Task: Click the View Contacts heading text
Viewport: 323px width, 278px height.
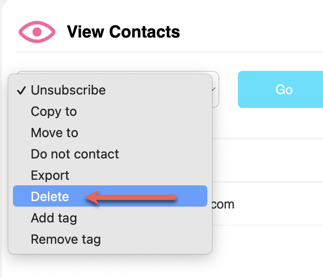Action: click(x=123, y=32)
